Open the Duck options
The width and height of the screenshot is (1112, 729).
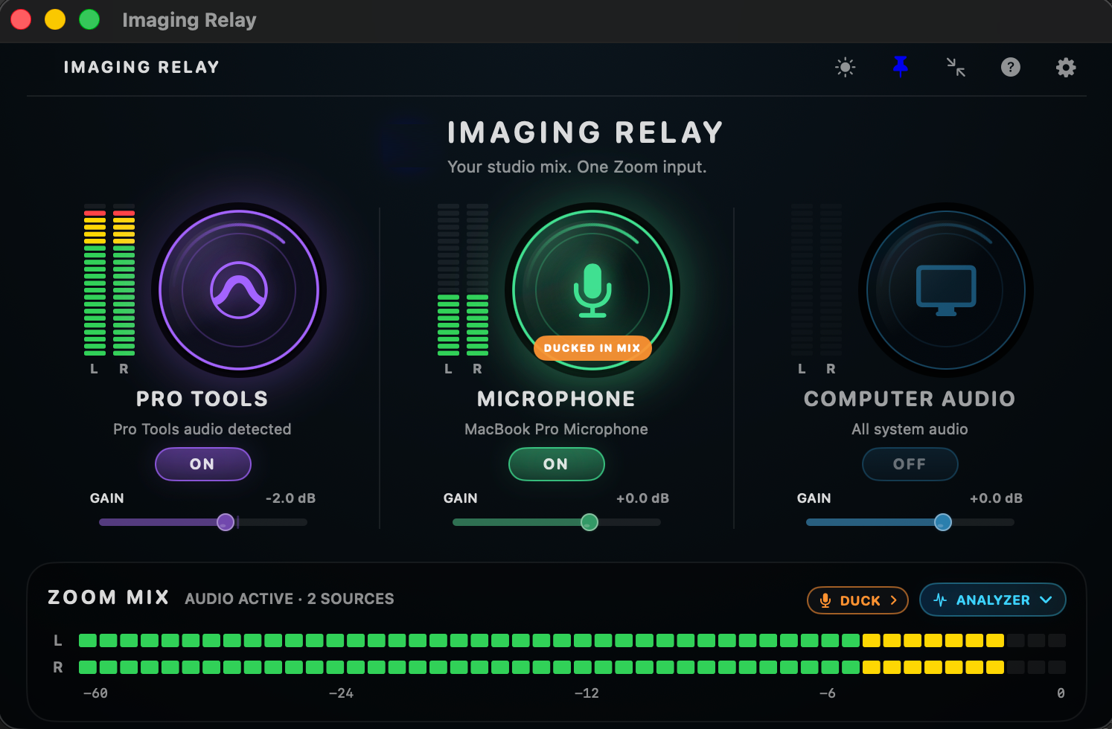tap(857, 600)
